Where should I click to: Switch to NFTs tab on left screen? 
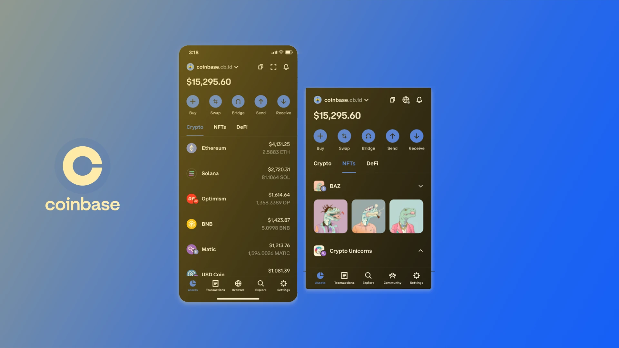[x=220, y=127]
